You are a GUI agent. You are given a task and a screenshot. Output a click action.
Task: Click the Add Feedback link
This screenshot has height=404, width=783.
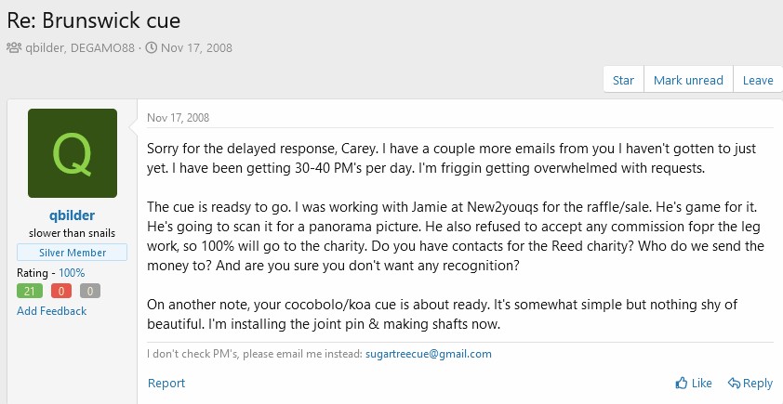(51, 311)
